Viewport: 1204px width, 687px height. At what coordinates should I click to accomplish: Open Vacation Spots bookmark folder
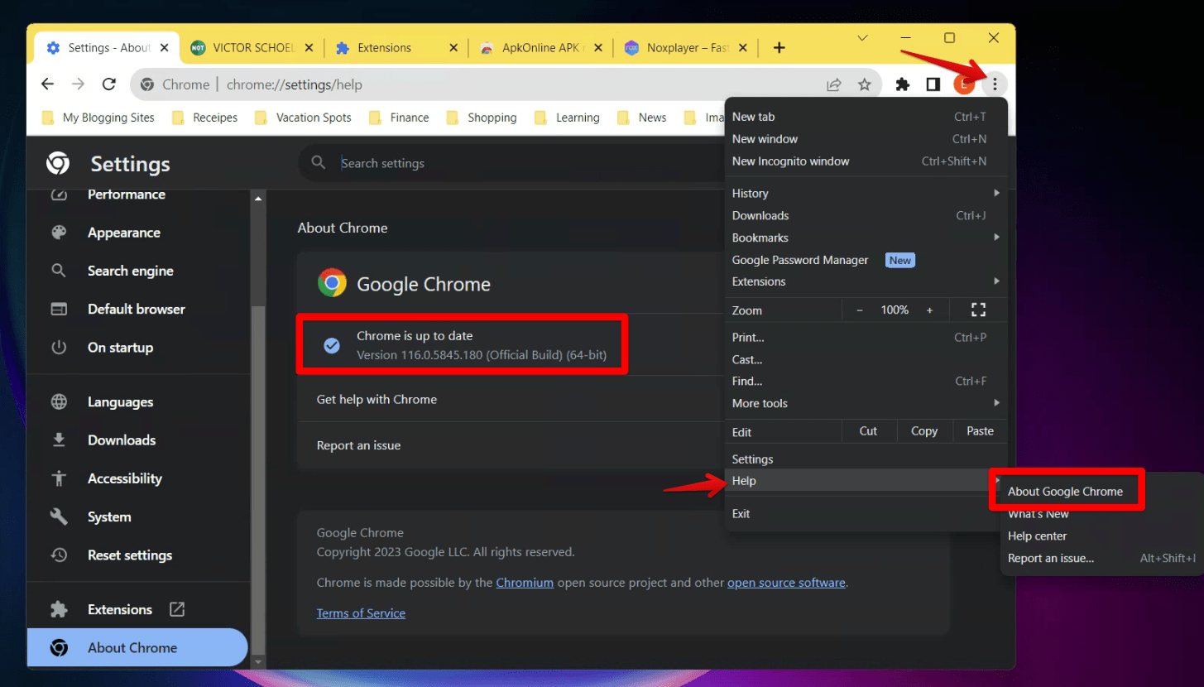[303, 118]
